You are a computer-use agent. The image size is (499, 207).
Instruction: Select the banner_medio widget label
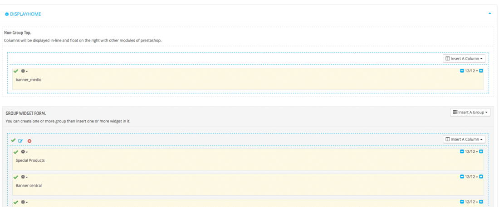tap(29, 80)
